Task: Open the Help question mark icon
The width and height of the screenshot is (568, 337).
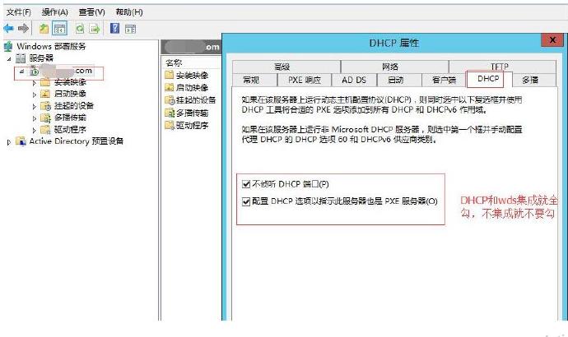Action: pyautogui.click(x=114, y=28)
